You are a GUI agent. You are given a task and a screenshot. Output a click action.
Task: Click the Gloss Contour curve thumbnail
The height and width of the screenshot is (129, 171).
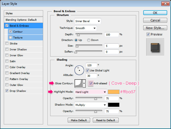pyautogui.click(x=79, y=83)
